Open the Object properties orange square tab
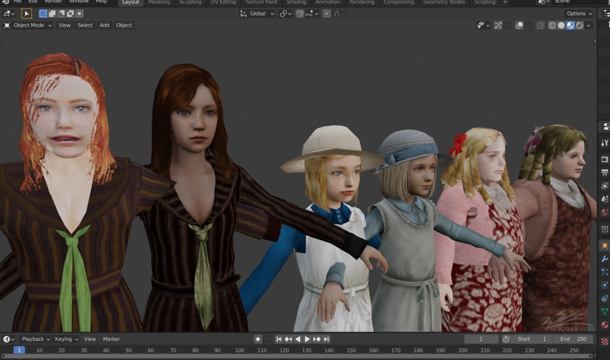 point(605,246)
